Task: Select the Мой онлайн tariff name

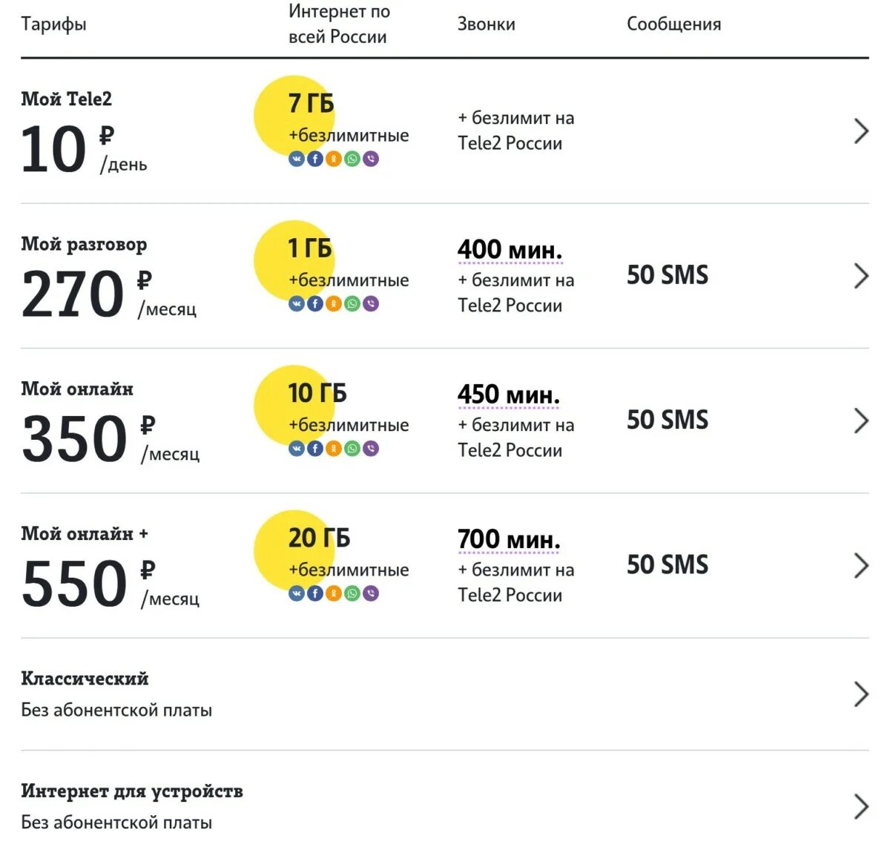Action: pos(77,389)
